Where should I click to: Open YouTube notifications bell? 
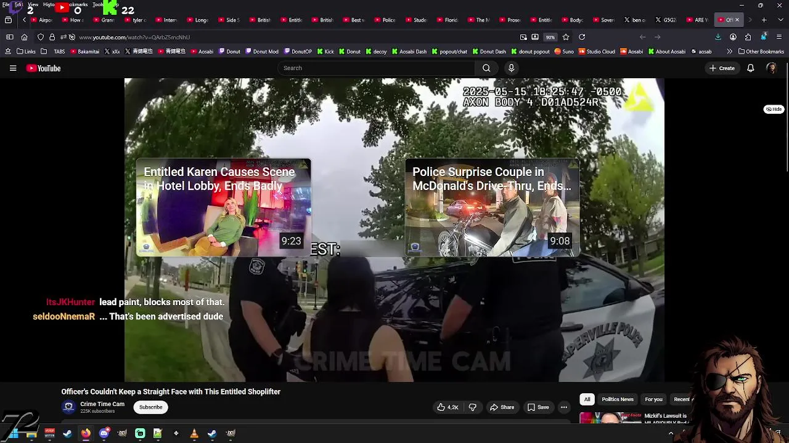click(x=750, y=68)
